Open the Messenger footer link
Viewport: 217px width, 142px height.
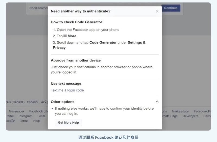[x=16, y=111]
